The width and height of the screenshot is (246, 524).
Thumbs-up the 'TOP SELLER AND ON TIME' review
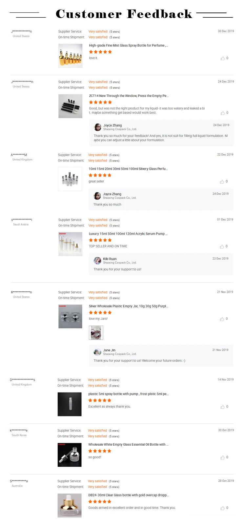pos(222,246)
